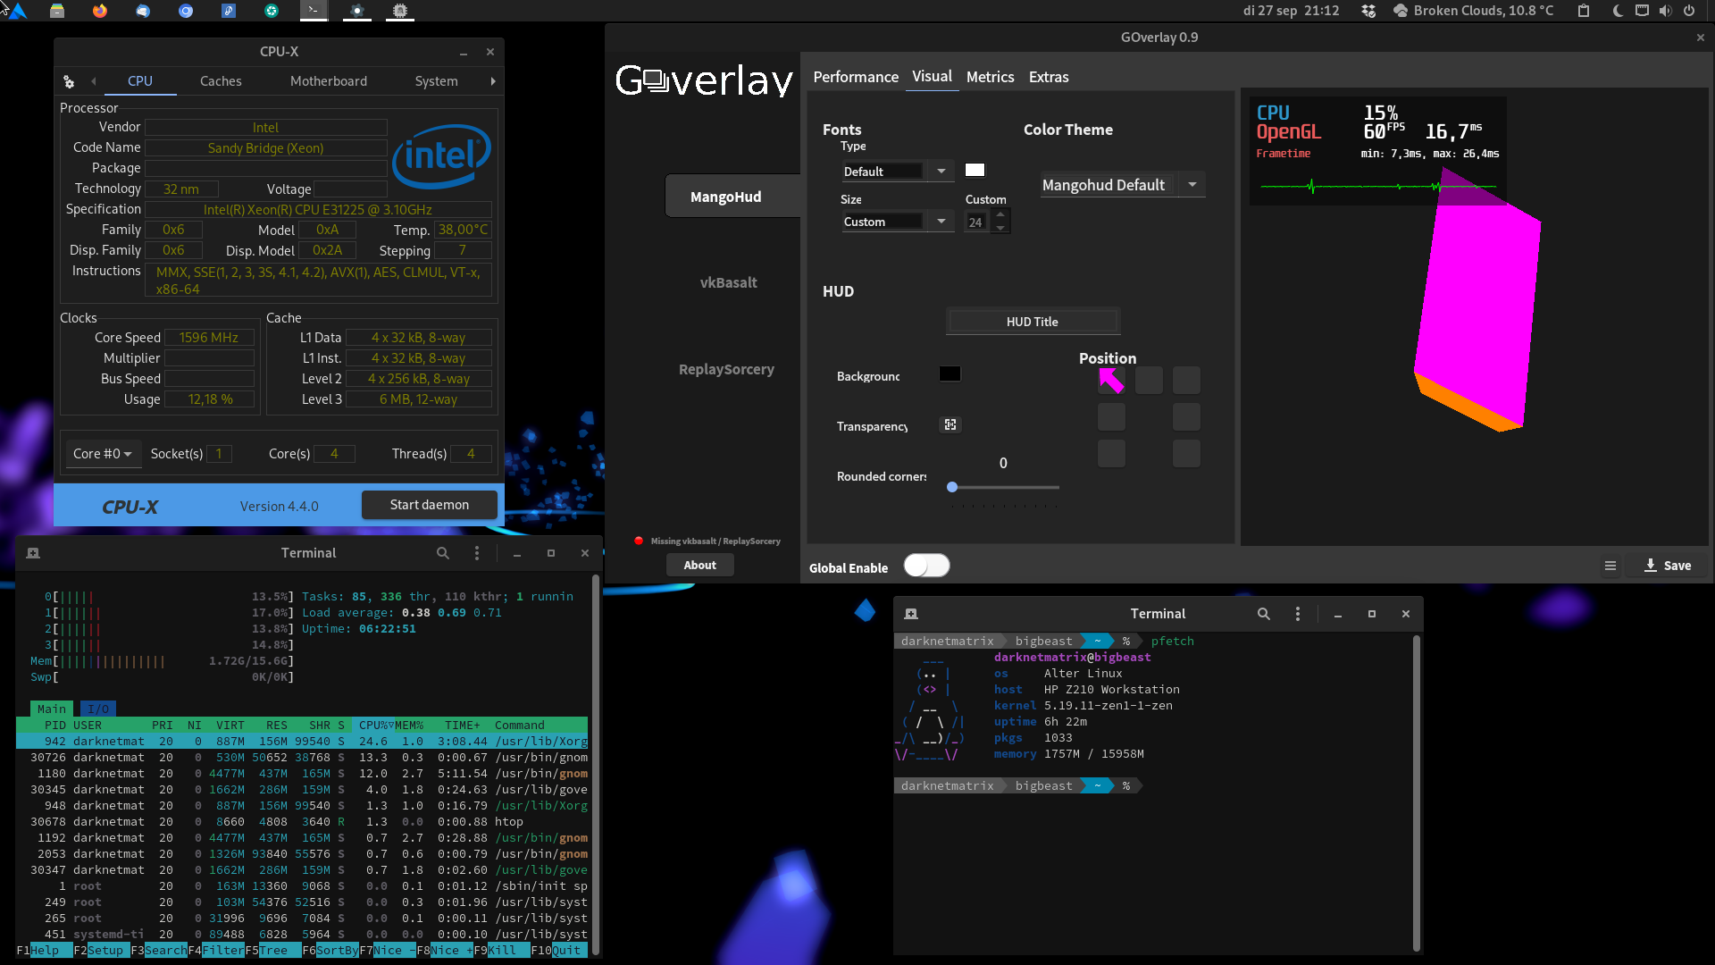This screenshot has width=1715, height=965.
Task: Switch to the Metrics tab
Action: pyautogui.click(x=990, y=77)
